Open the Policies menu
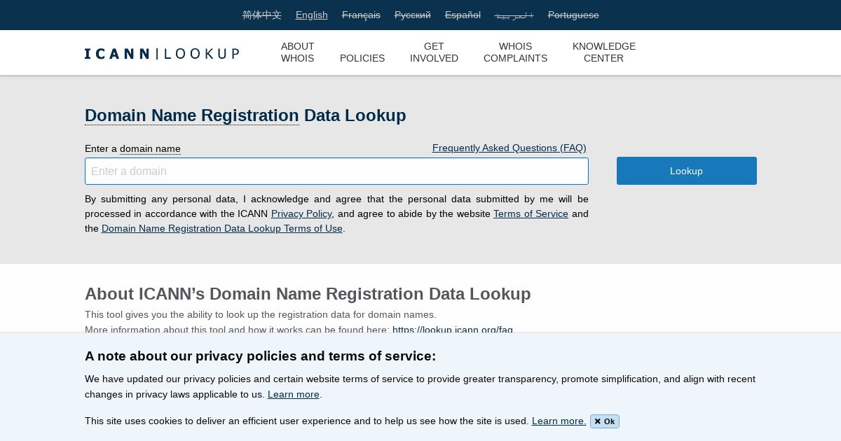 362,58
